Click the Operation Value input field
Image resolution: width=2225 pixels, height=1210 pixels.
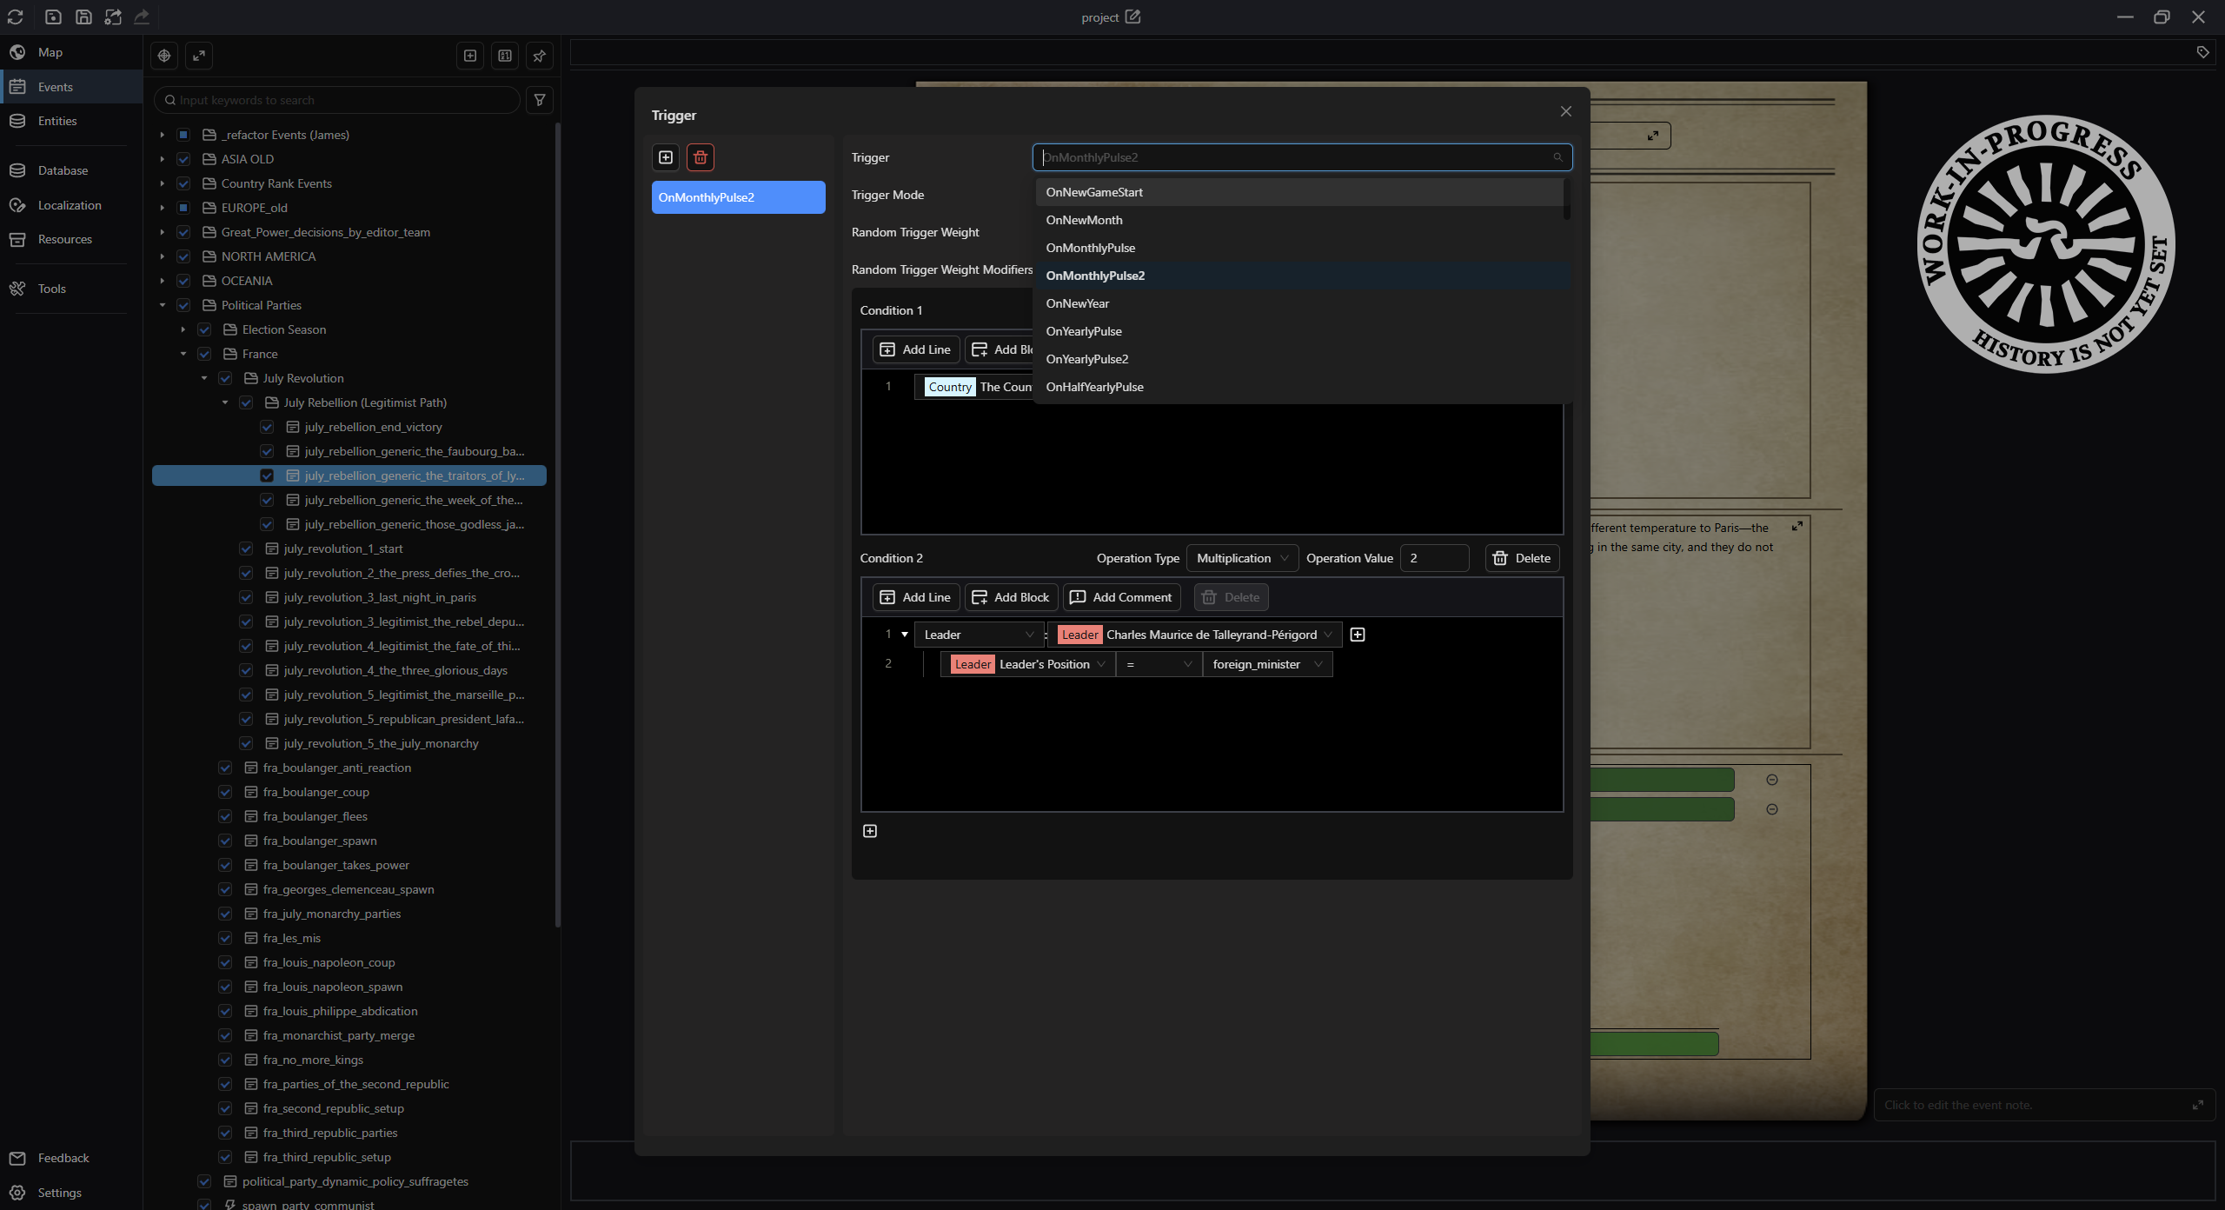click(x=1435, y=558)
